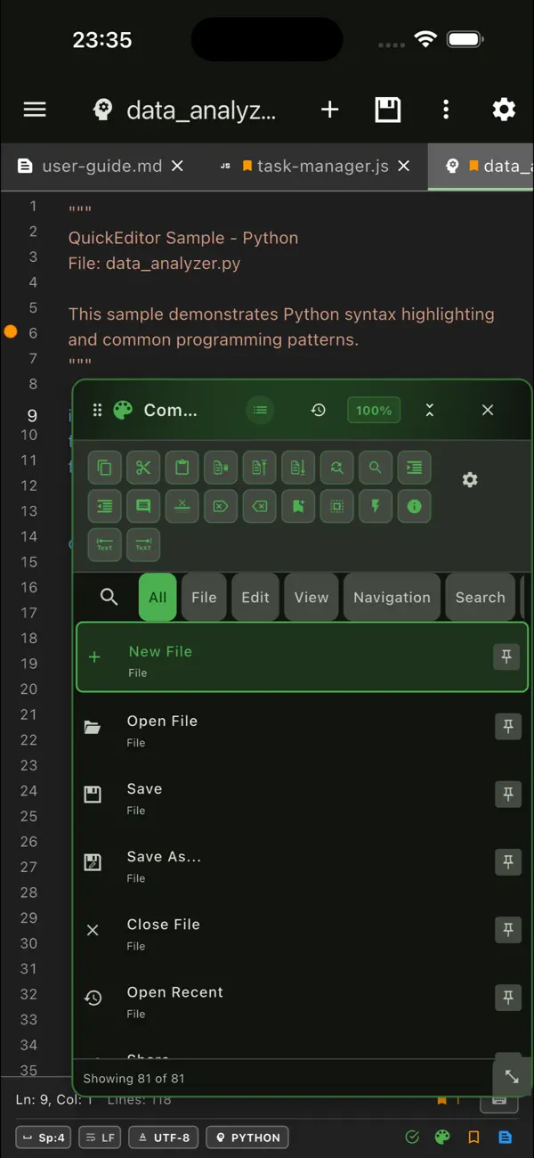
Task: Switch to the user-guide.md tab
Action: tap(98, 166)
